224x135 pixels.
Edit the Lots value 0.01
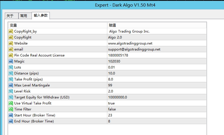157,67
